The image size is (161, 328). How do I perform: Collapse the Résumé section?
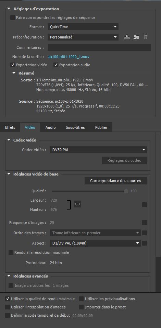(14, 73)
